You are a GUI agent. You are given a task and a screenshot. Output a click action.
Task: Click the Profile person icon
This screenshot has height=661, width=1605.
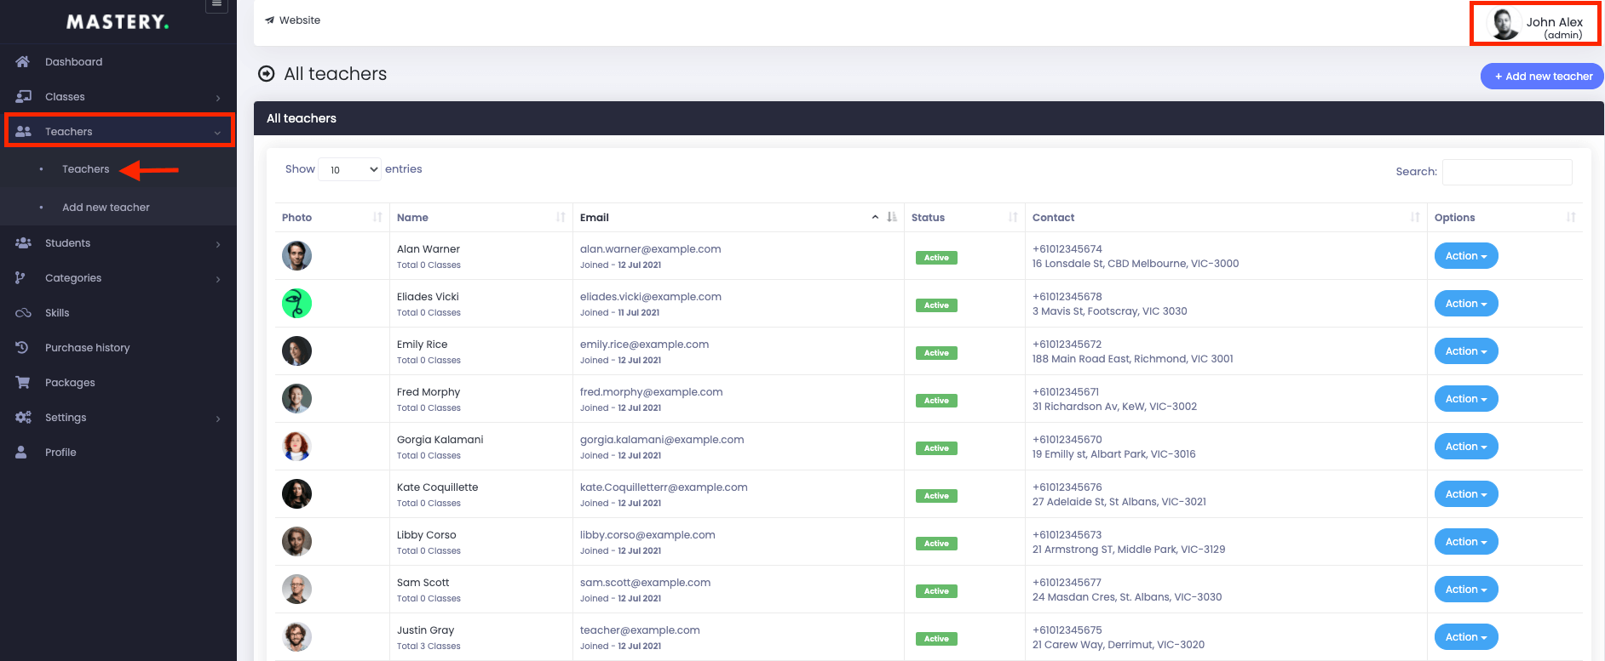21,452
